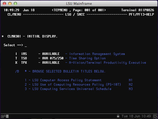Click the N1 bulletin code
The width and height of the screenshot is (158, 119).
[x=130, y=80]
